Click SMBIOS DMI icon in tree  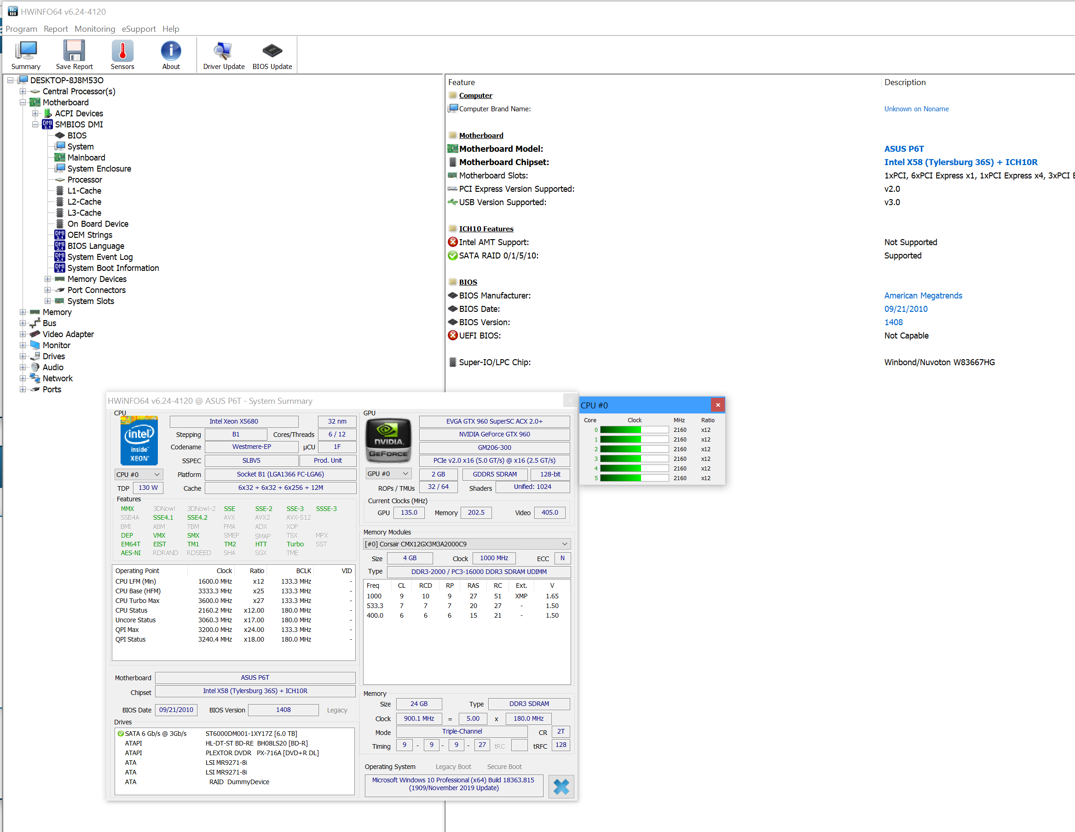pos(47,125)
